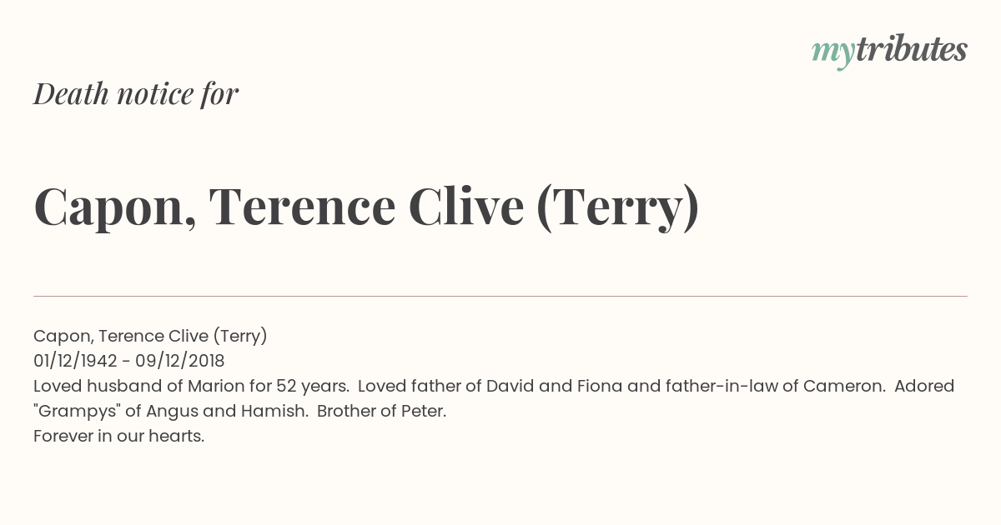
Task: Click the phrase "52 years"
Action: click(x=312, y=386)
